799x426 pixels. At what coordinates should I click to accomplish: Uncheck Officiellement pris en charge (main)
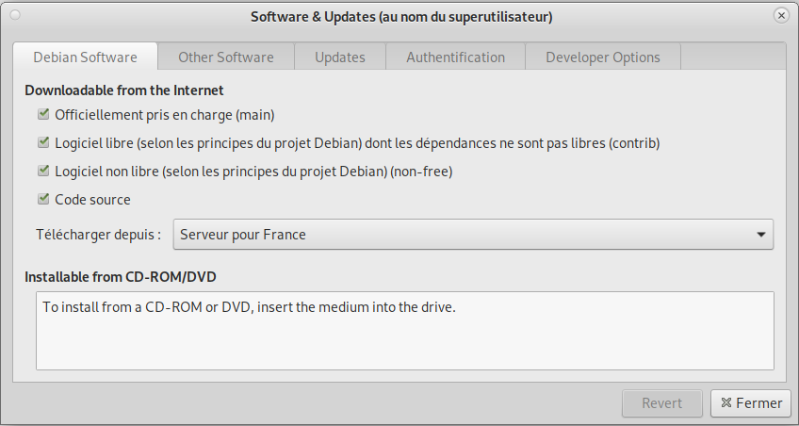pos(43,115)
